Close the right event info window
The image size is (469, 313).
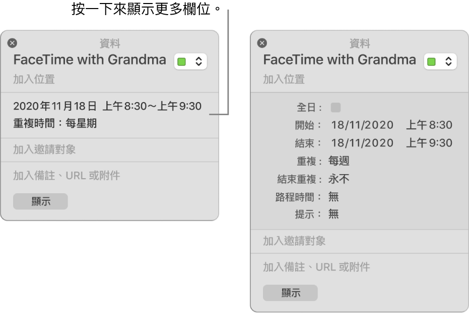tap(261, 43)
